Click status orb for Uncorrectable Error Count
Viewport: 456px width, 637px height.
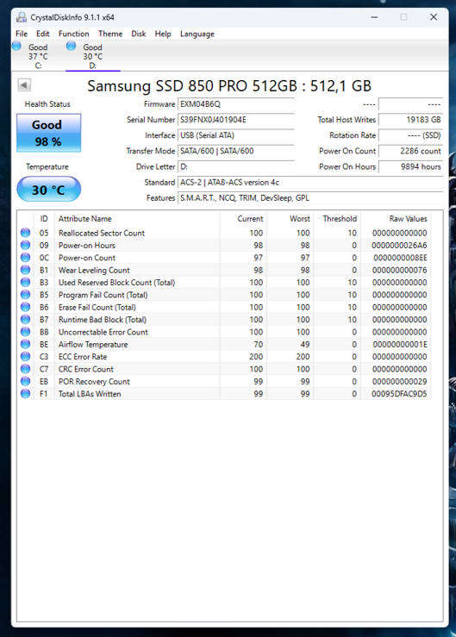tap(25, 332)
